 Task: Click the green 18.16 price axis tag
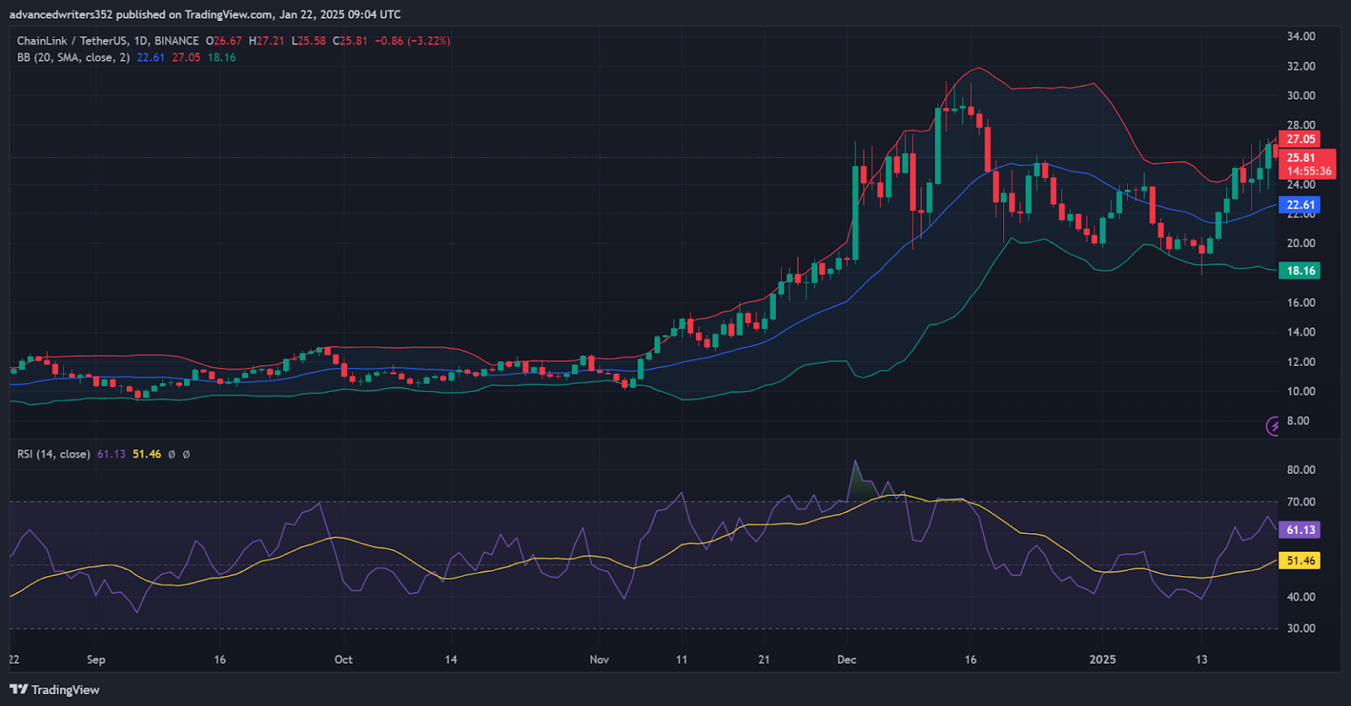pyautogui.click(x=1299, y=271)
